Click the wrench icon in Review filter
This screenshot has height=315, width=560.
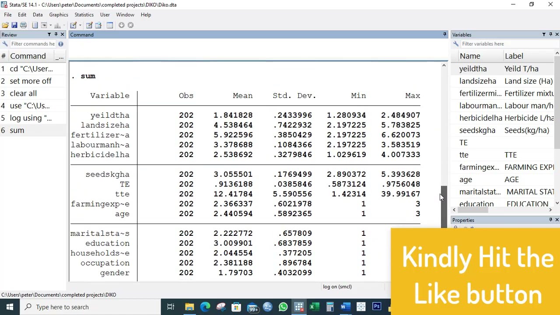5,44
